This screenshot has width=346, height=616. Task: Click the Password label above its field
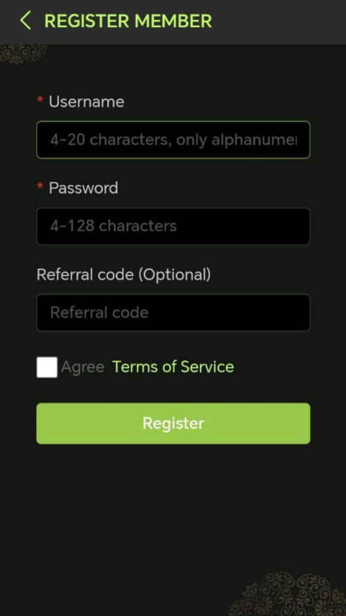click(83, 188)
